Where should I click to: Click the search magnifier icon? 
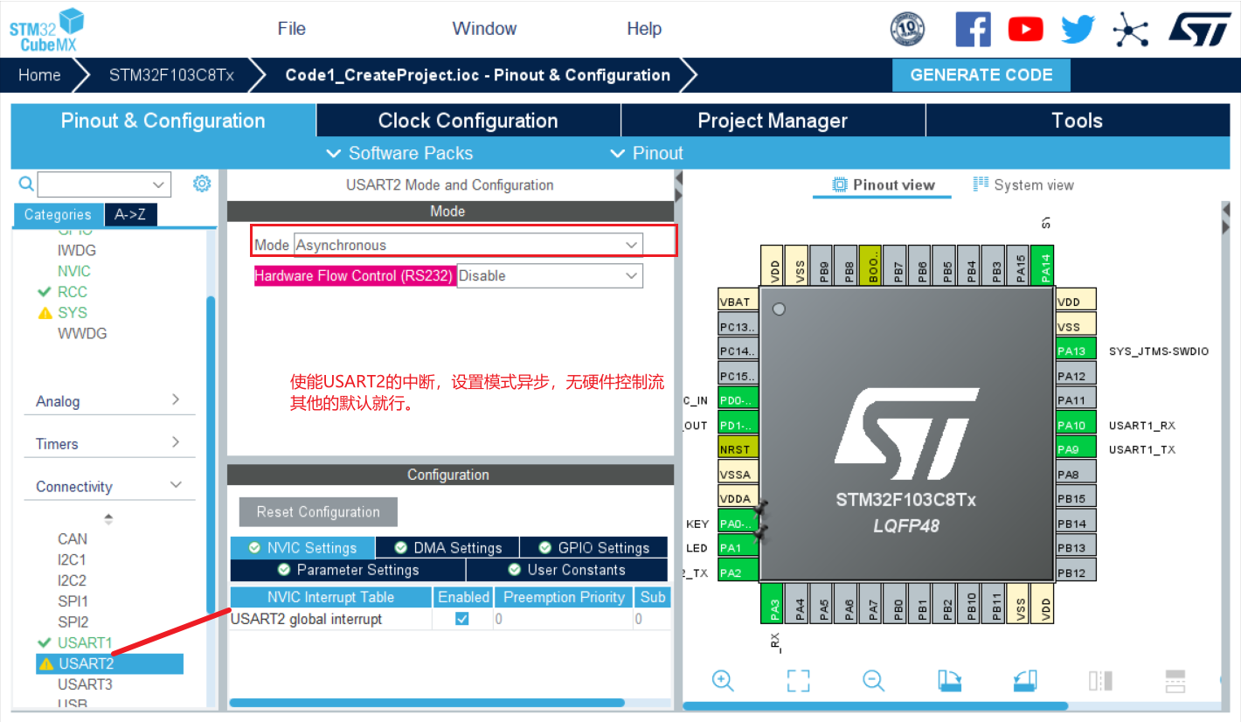click(26, 184)
